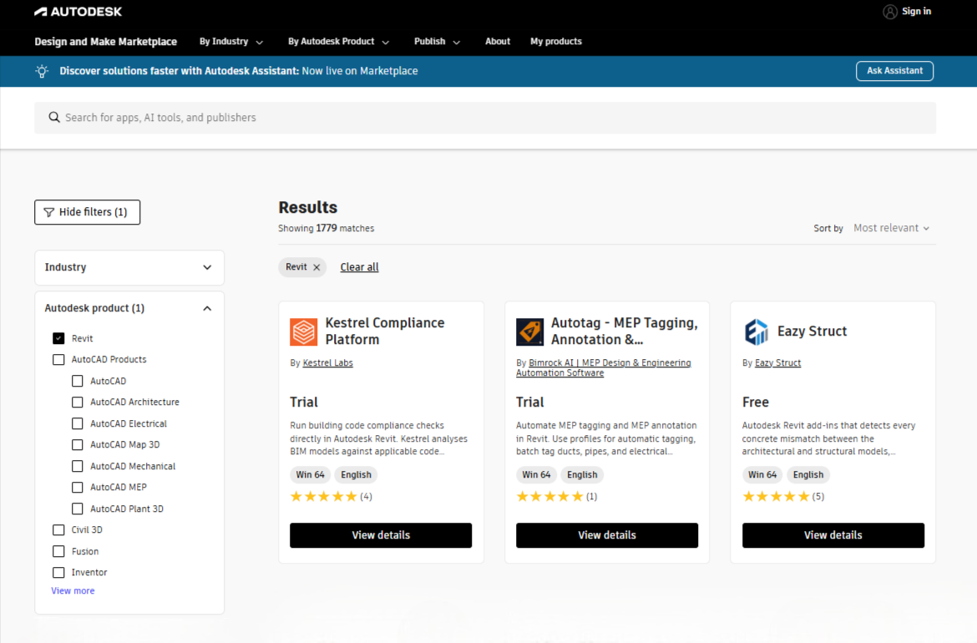Click Clear all filters link

(359, 267)
